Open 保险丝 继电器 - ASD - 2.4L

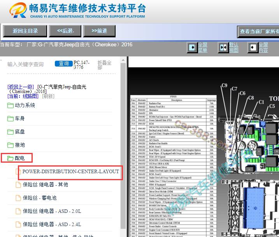pos(52,225)
